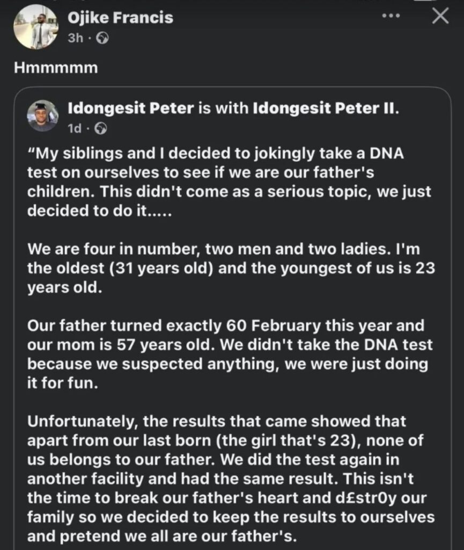
Task: Open the Idongesit Peter profile name link
Action: click(x=131, y=108)
